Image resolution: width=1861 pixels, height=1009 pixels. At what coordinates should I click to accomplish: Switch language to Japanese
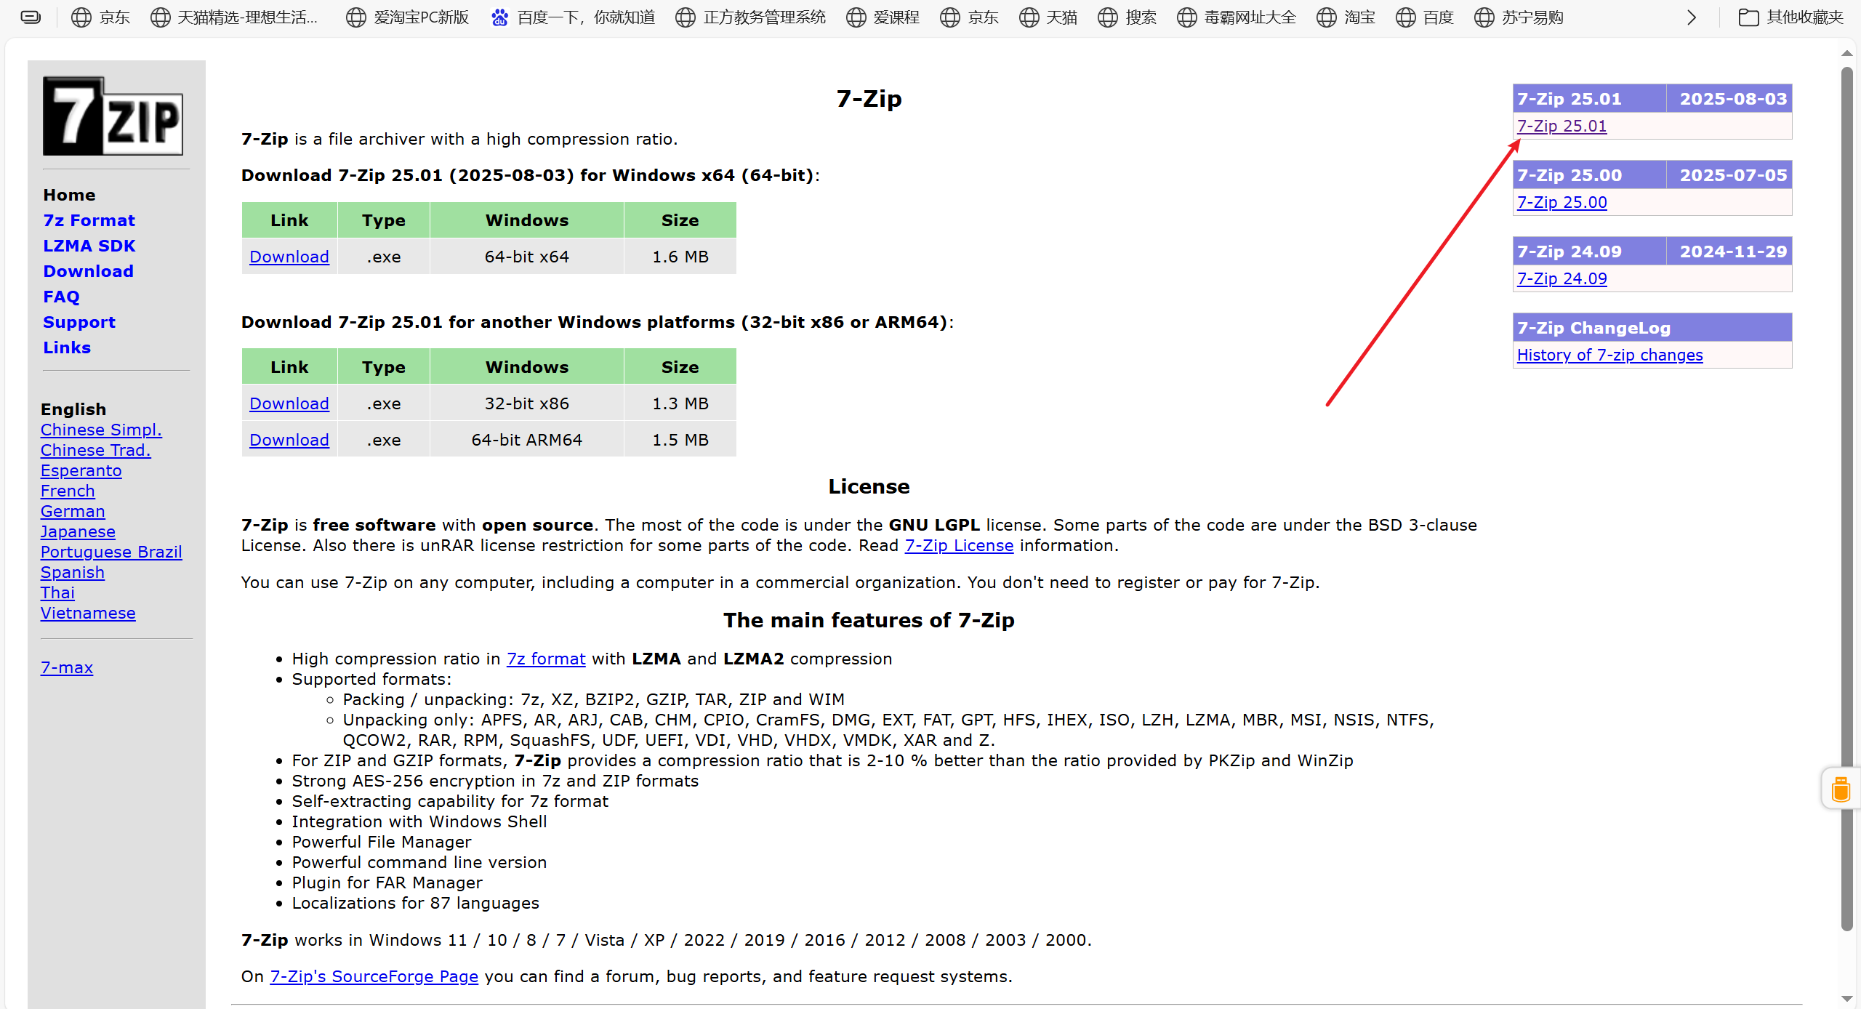[78, 531]
